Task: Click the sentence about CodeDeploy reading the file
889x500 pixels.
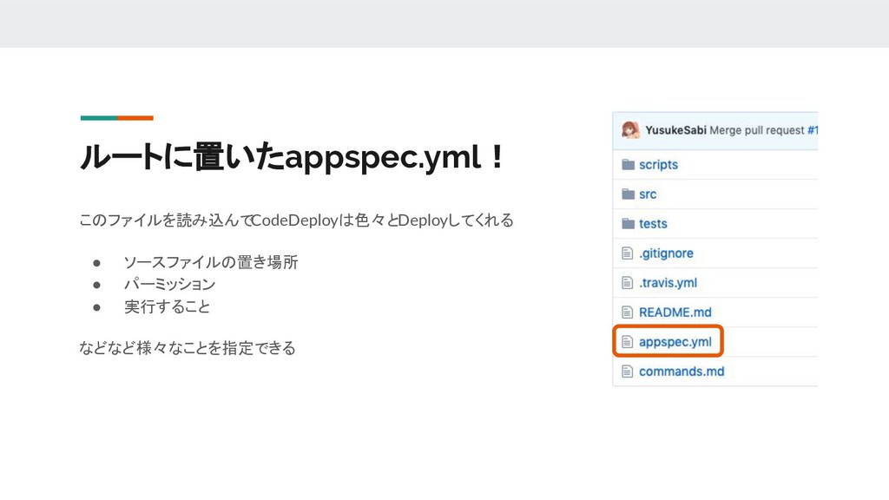Action: pos(297,220)
